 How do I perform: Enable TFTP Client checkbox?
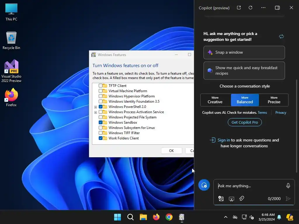coord(100,86)
